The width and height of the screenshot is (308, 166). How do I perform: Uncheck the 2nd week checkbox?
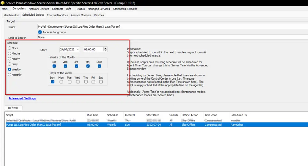[x=65, y=66]
